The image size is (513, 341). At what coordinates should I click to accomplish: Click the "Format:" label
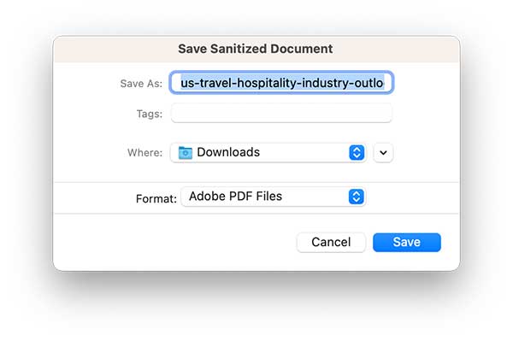point(156,199)
